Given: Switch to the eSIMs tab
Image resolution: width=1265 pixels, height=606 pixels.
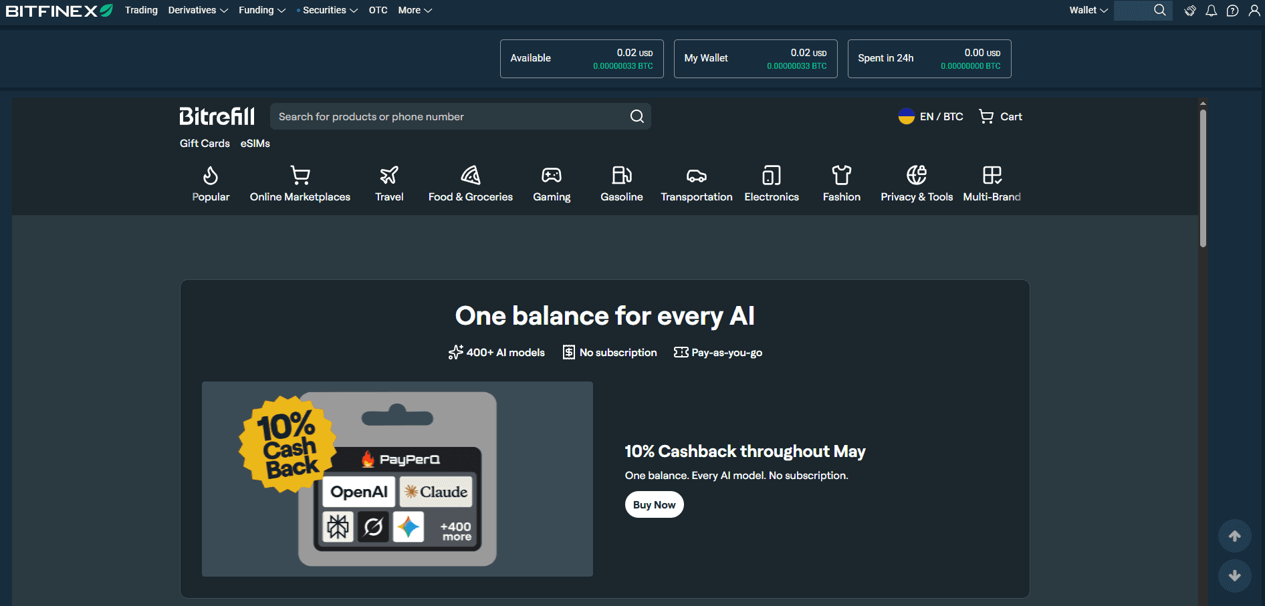Looking at the screenshot, I should click(255, 143).
